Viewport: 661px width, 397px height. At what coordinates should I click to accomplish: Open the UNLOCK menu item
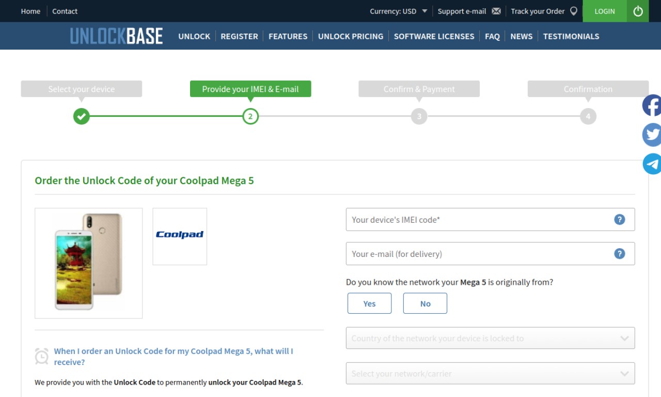click(194, 36)
